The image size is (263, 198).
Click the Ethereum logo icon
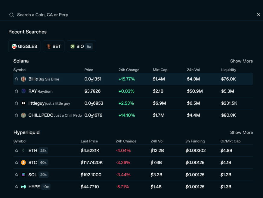(x=23, y=151)
